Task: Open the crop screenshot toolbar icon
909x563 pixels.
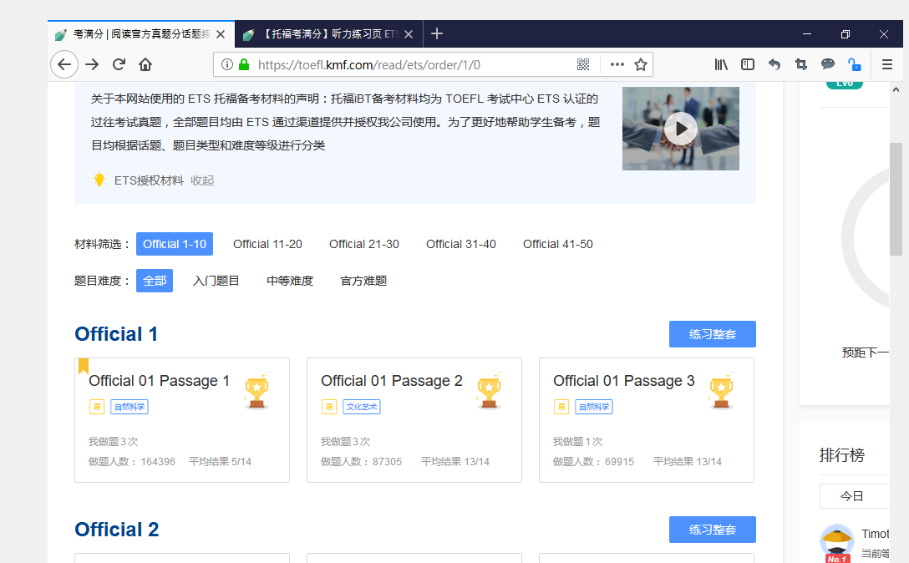Action: pos(801,64)
